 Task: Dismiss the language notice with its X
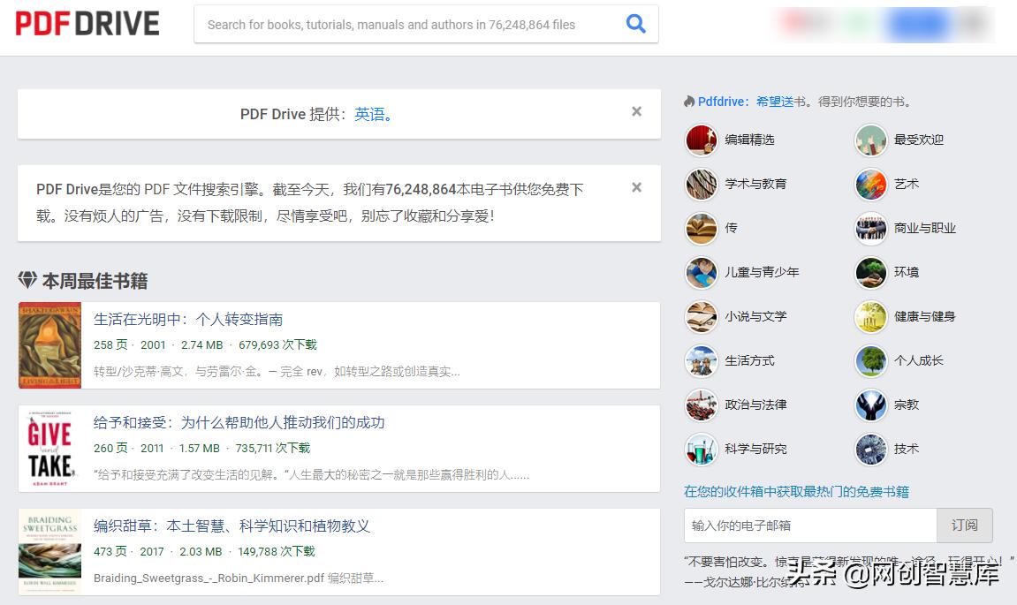pos(636,111)
